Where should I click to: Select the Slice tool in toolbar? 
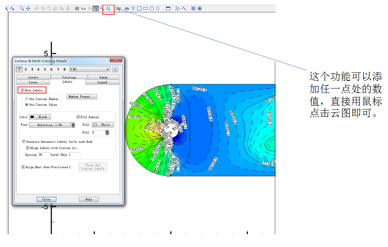point(77,8)
